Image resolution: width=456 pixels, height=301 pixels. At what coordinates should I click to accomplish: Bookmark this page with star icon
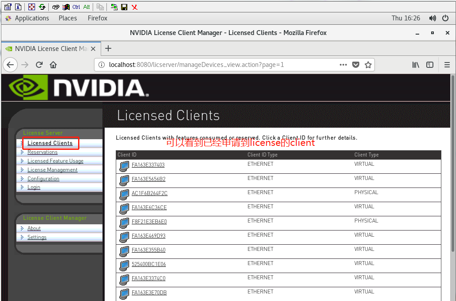(x=368, y=65)
